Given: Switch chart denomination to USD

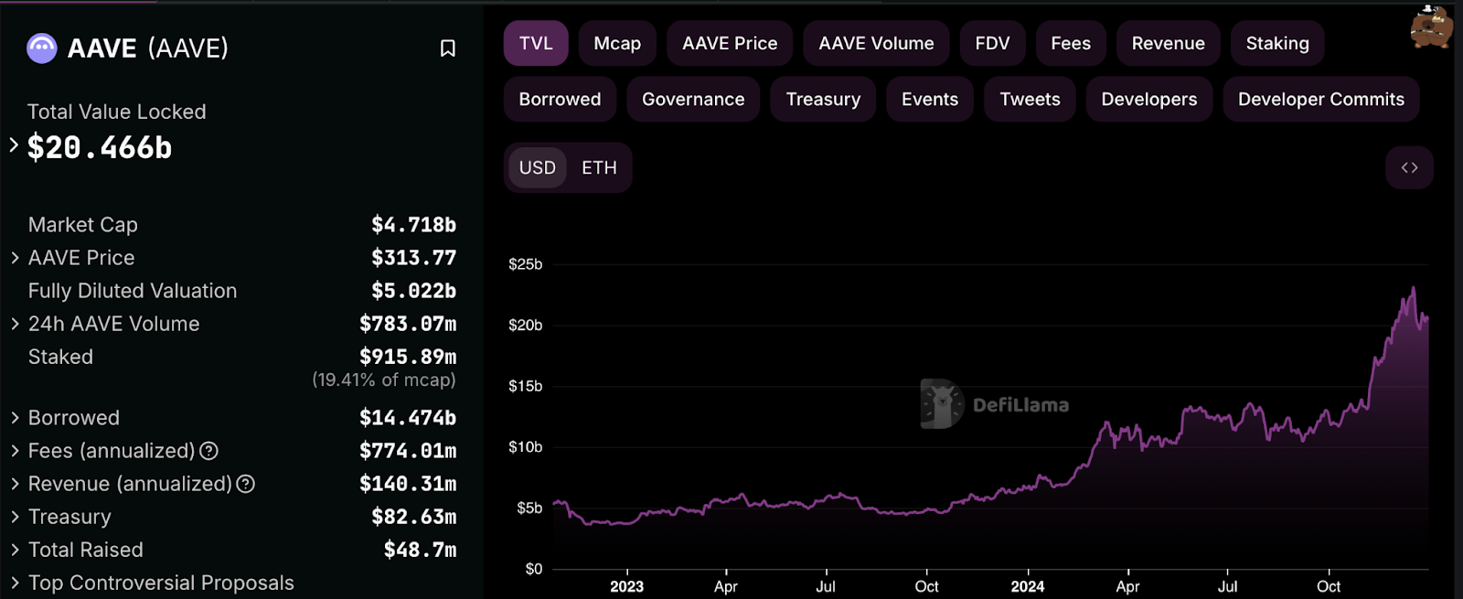Looking at the screenshot, I should tap(538, 167).
